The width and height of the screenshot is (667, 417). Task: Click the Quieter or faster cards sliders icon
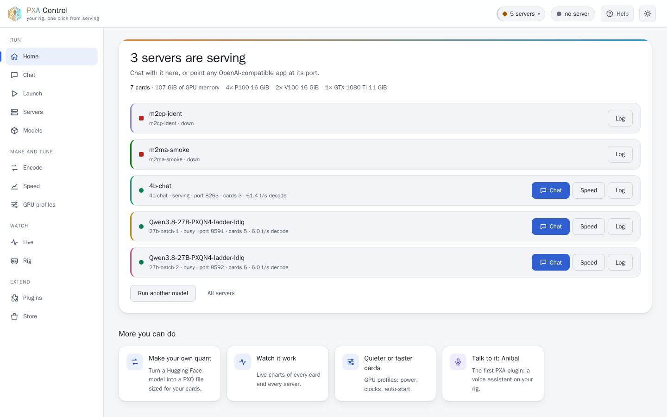[x=351, y=362]
